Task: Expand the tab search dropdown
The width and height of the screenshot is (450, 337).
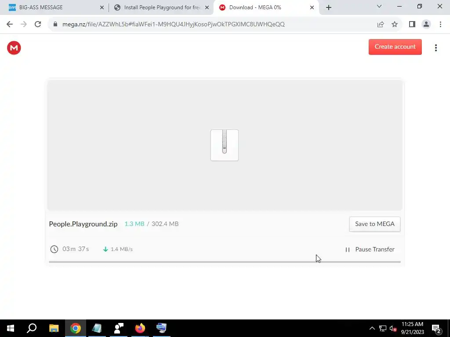Action: [x=379, y=6]
